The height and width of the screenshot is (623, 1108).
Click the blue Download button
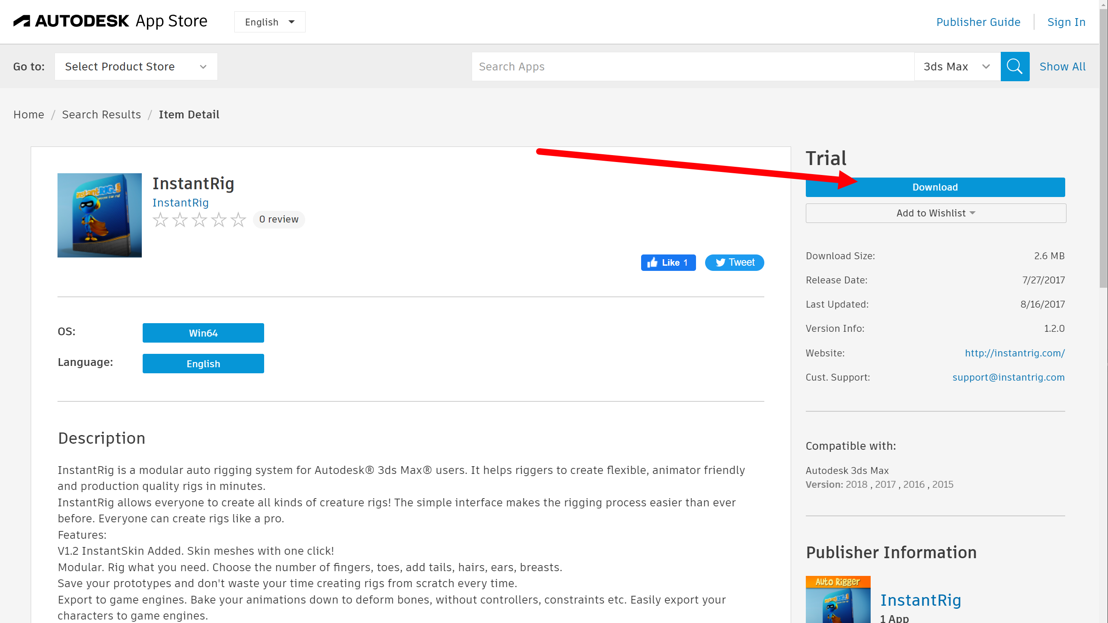[935, 187]
